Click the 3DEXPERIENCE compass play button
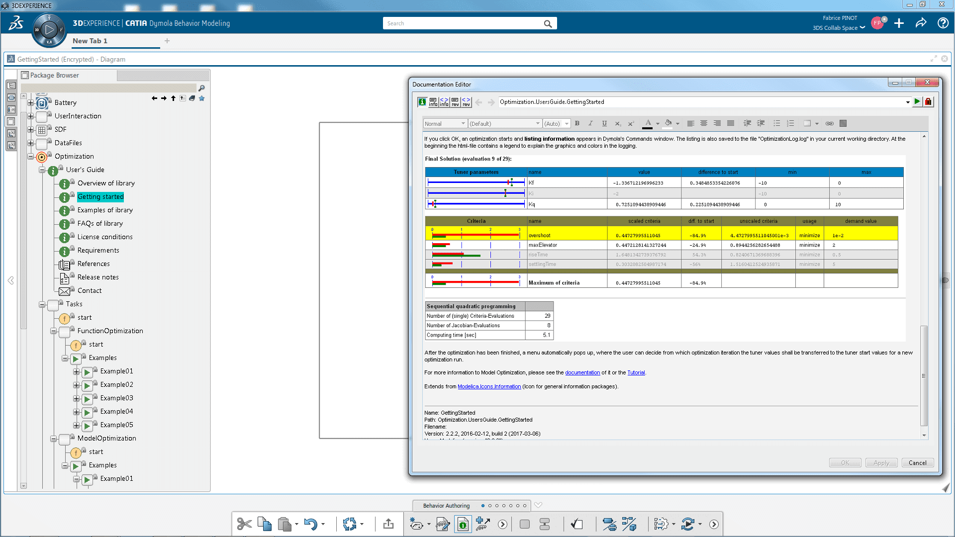 pyautogui.click(x=49, y=30)
